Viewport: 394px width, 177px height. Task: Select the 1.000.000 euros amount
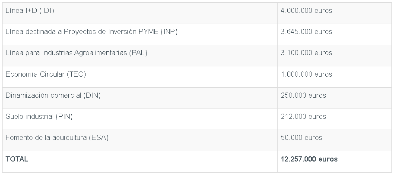(x=306, y=74)
